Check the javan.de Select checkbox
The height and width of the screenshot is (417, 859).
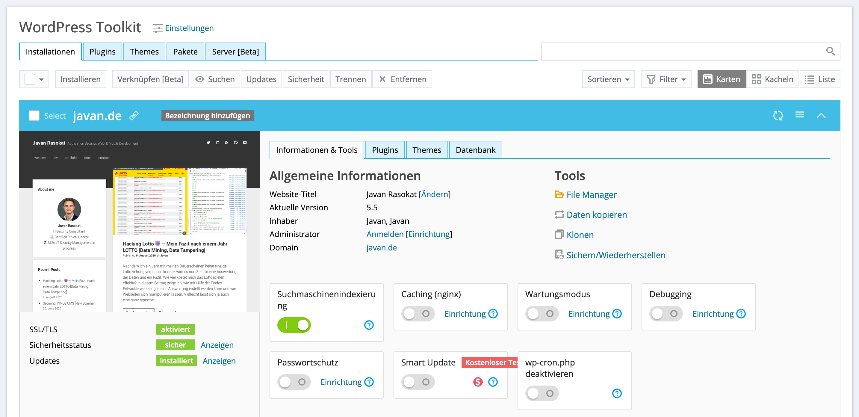(x=34, y=116)
